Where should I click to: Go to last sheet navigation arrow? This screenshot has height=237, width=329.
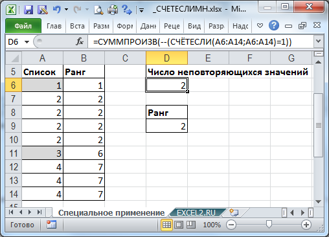(x=40, y=212)
